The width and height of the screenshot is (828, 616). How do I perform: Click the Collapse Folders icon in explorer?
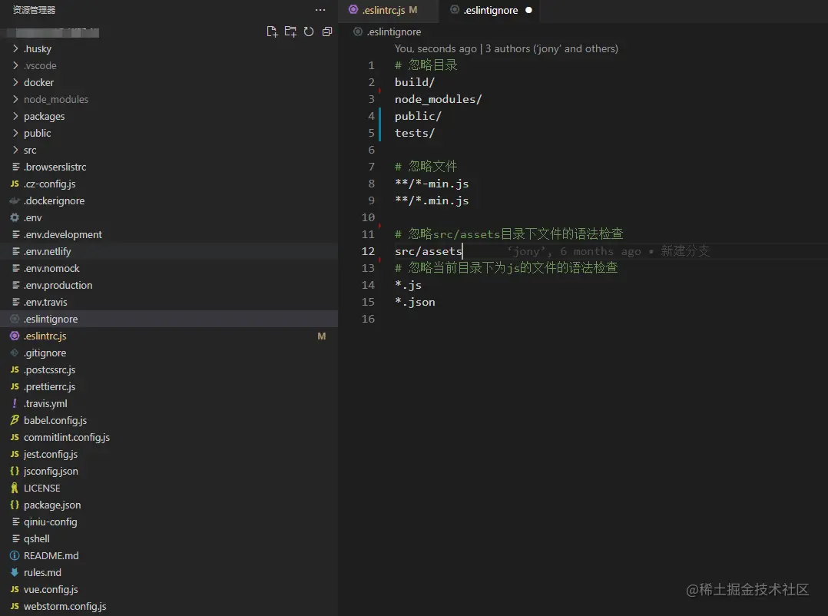coord(327,31)
